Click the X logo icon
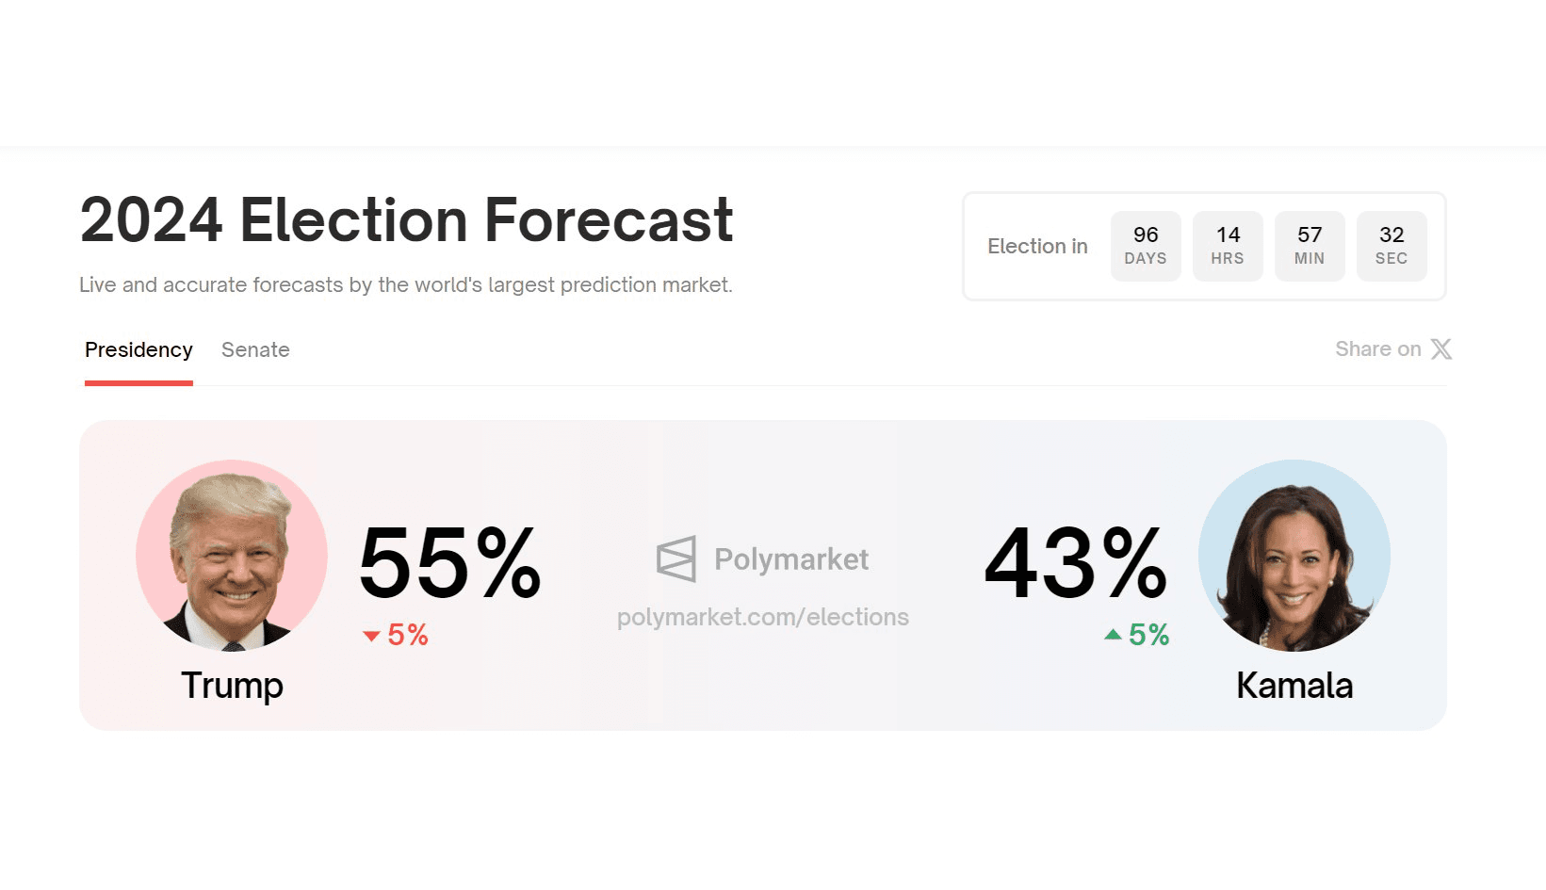Viewport: 1546px width, 890px height. tap(1441, 349)
